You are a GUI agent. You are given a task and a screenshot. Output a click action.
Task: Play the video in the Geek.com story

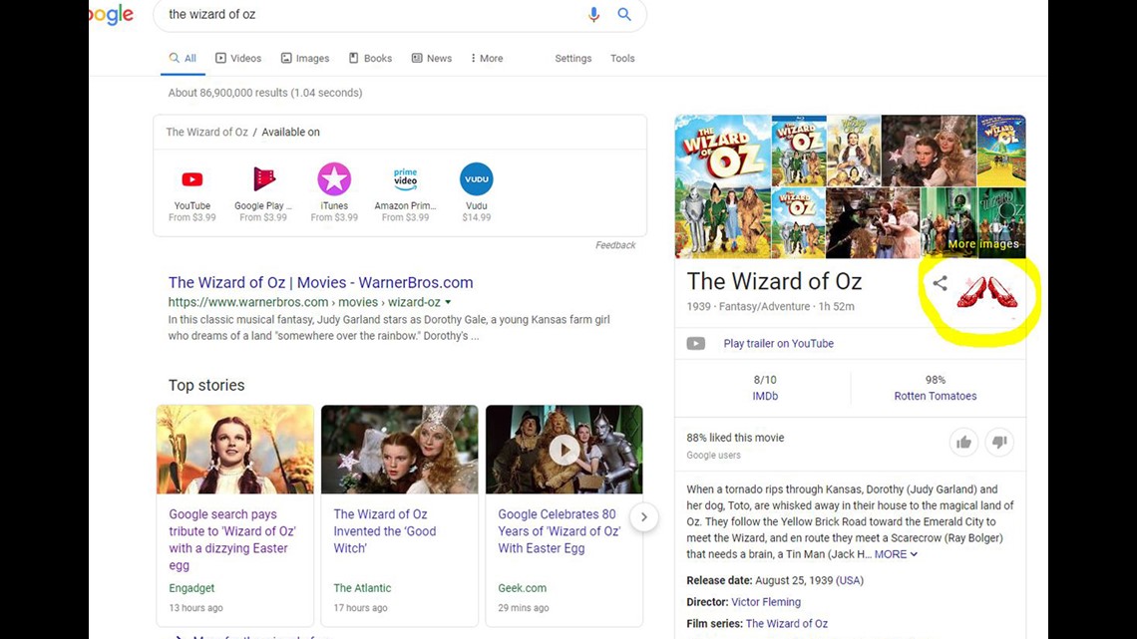pos(565,450)
